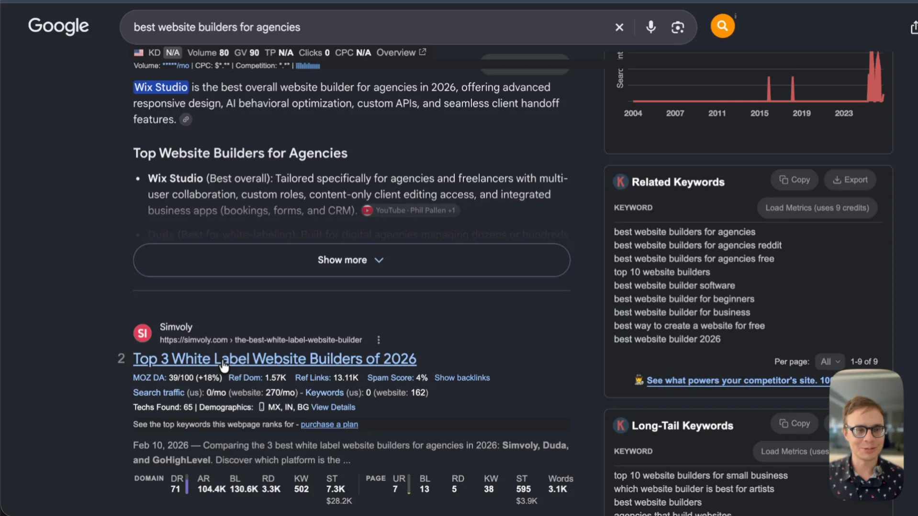Open the Overview external link icon
The height and width of the screenshot is (516, 918).
click(423, 52)
